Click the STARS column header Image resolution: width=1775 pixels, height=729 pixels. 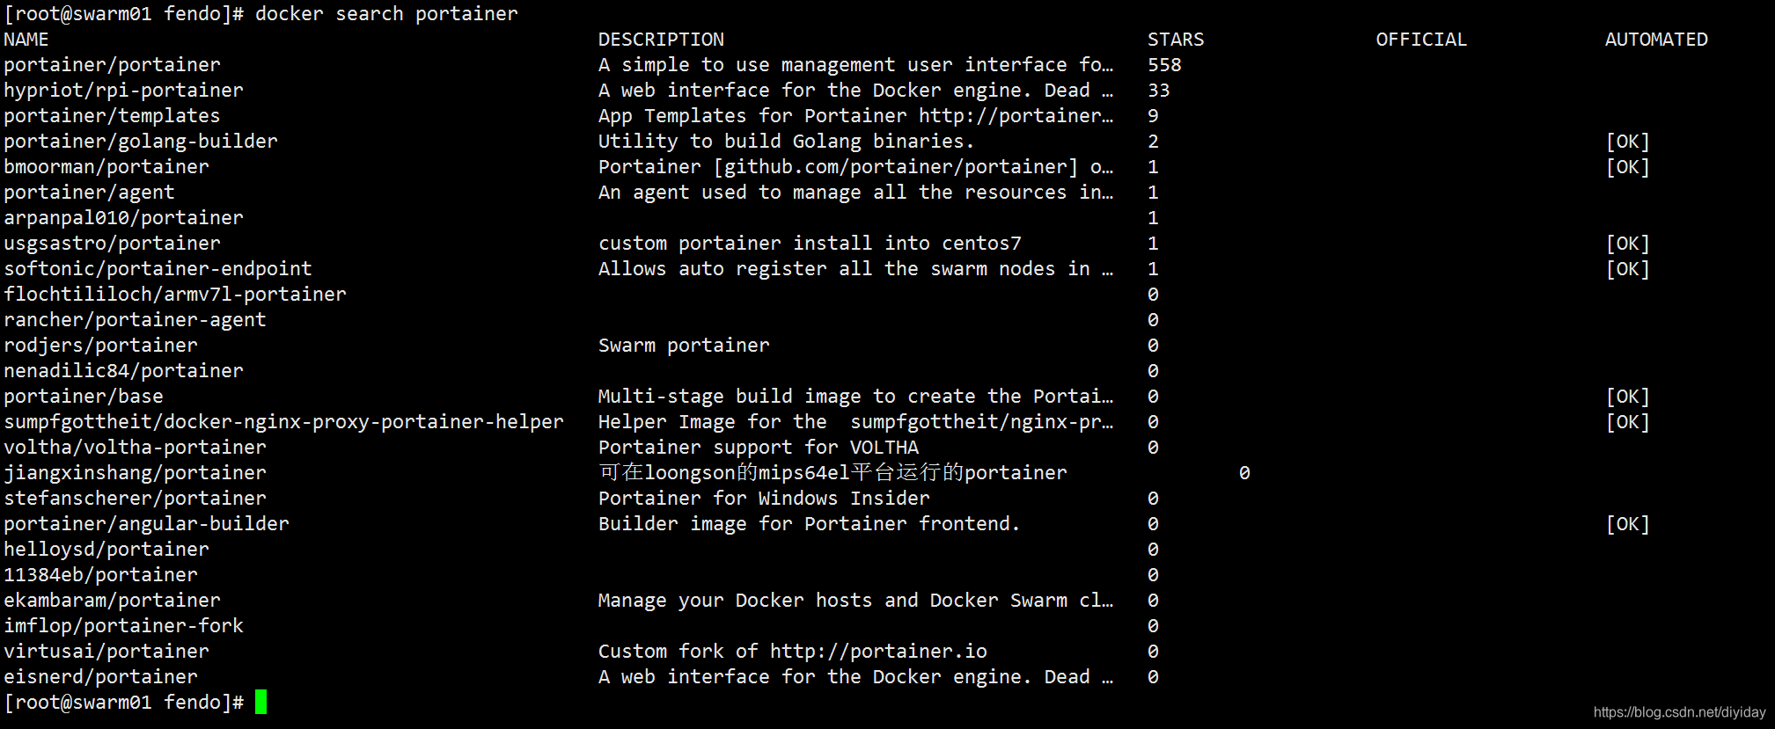[1176, 40]
